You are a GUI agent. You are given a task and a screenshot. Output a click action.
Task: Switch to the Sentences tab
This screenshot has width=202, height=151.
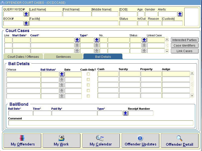[x=63, y=57]
